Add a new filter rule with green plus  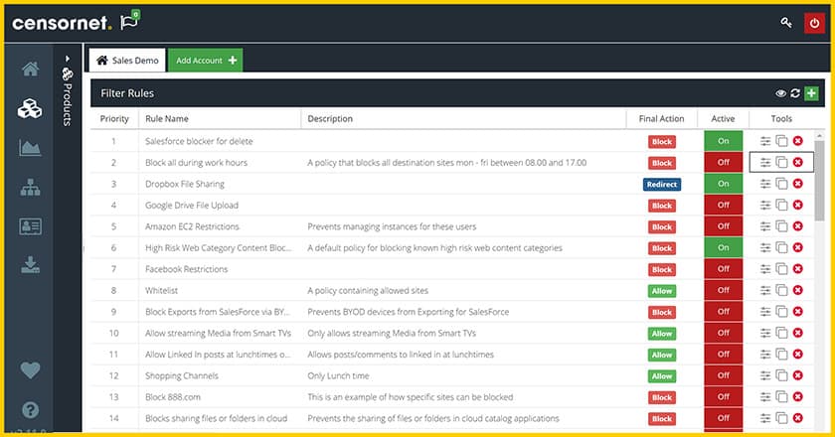click(x=811, y=93)
